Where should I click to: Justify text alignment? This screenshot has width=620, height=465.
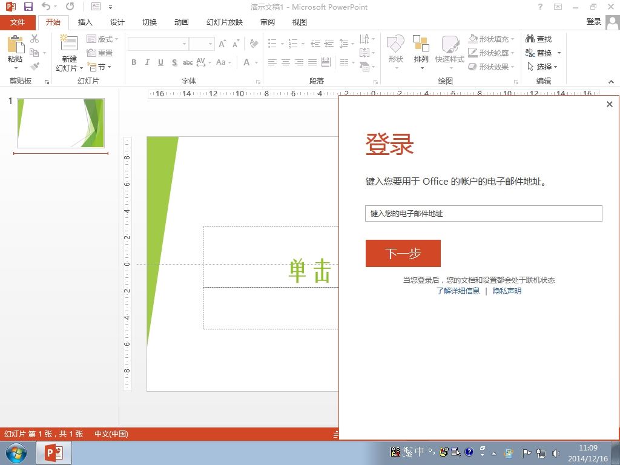pos(312,62)
